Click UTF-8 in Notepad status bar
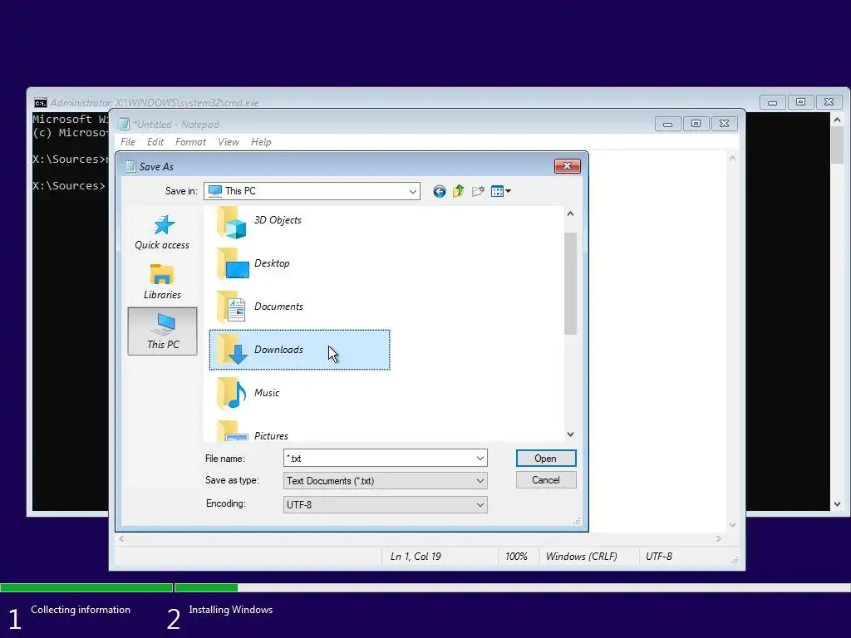851x638 pixels. click(658, 557)
